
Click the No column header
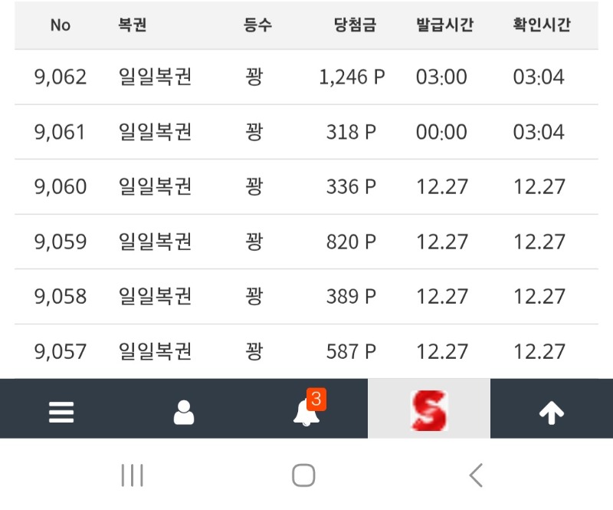tap(61, 25)
